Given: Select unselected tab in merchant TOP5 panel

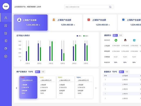Looking at the screenshot, I should 43,72.
